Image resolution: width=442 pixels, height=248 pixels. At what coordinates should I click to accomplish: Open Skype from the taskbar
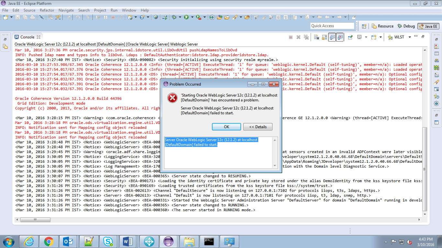pyautogui.click(x=108, y=241)
